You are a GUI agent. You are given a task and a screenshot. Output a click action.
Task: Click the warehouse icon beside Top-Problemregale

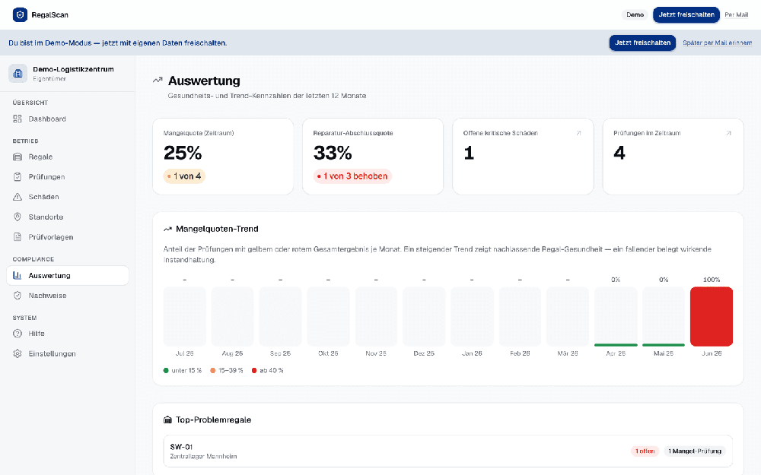click(x=168, y=420)
